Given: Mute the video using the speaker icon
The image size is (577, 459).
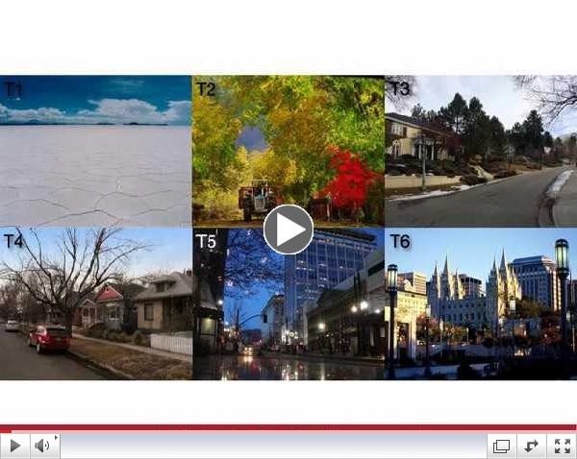Looking at the screenshot, I should [42, 446].
